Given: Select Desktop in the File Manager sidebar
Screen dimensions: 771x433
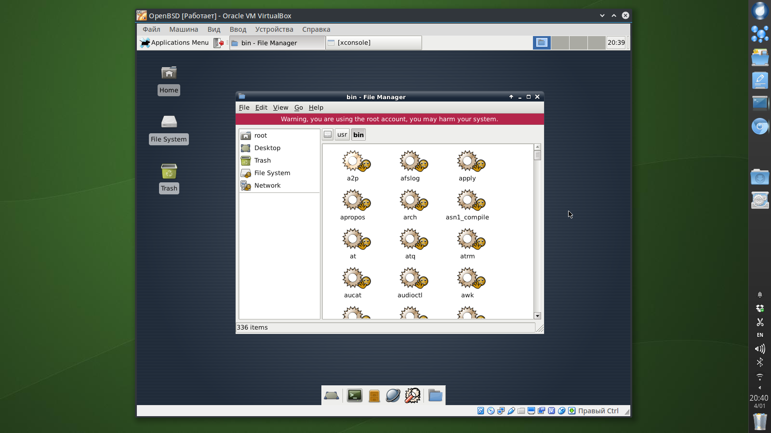Looking at the screenshot, I should pos(279,148).
